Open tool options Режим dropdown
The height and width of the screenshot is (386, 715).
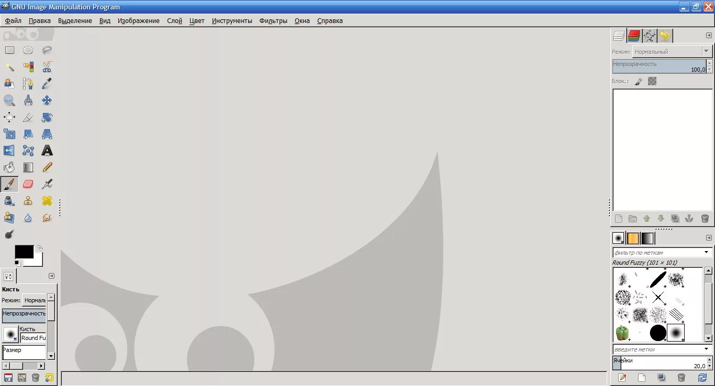click(x=35, y=300)
